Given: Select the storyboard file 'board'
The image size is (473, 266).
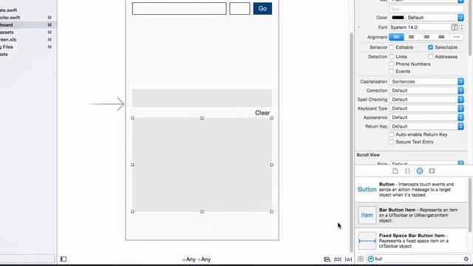Looking at the screenshot, I should coord(7,24).
